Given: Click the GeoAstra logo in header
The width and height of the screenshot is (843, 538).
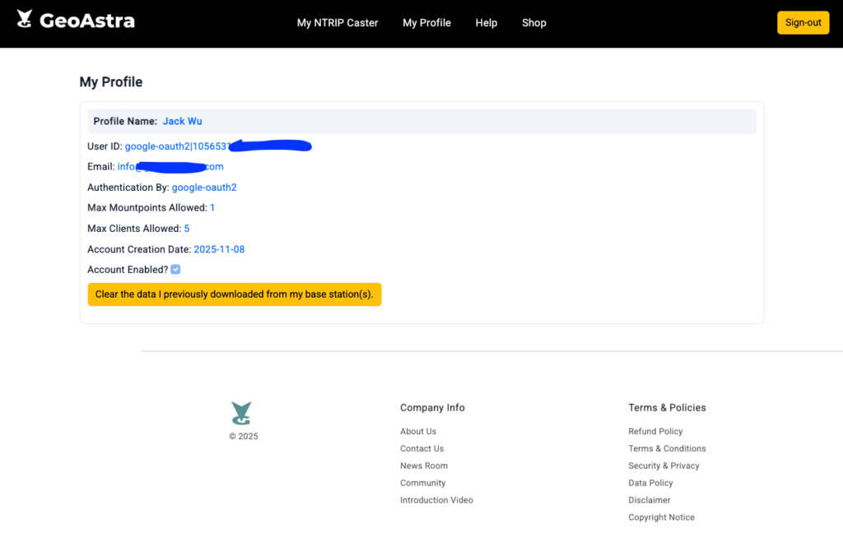Looking at the screenshot, I should pos(76,21).
